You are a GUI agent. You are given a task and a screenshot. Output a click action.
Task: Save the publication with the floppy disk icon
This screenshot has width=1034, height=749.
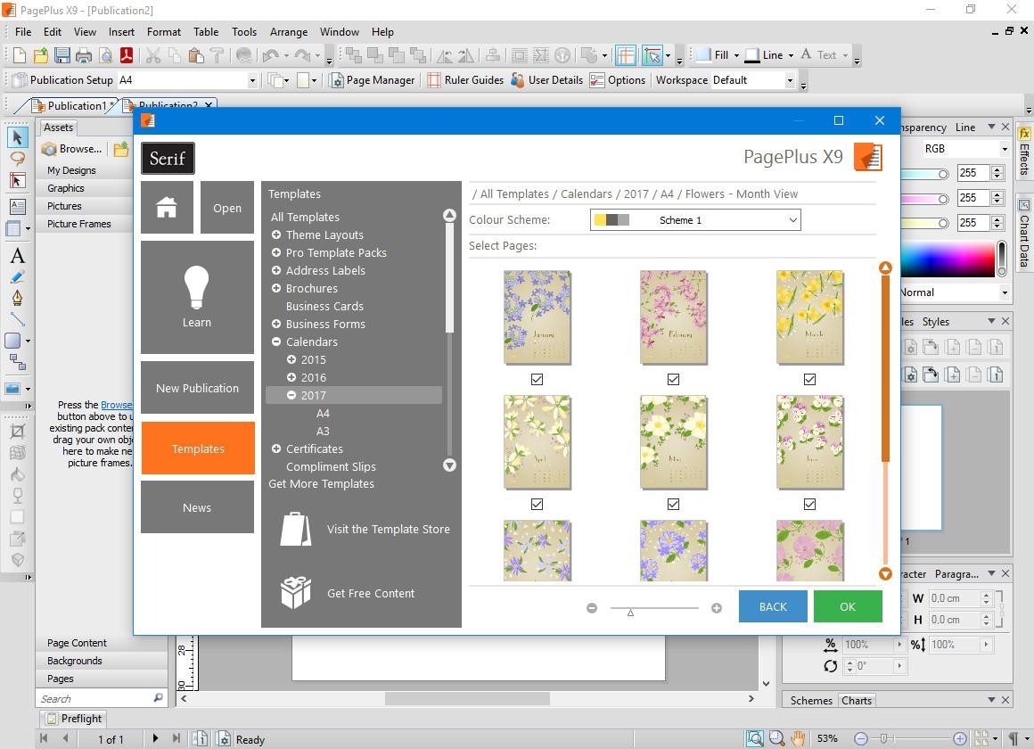point(62,55)
